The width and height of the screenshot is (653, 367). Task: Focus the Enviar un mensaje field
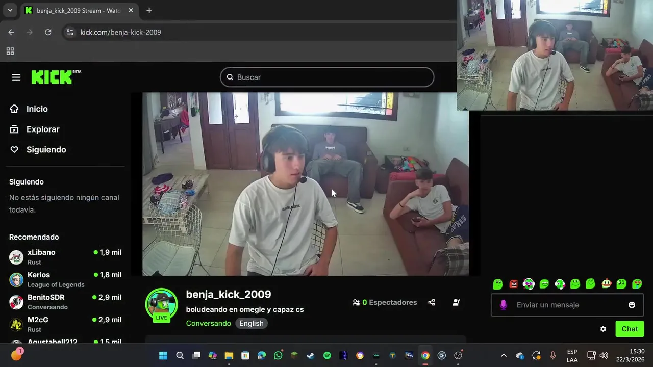[x=567, y=305]
